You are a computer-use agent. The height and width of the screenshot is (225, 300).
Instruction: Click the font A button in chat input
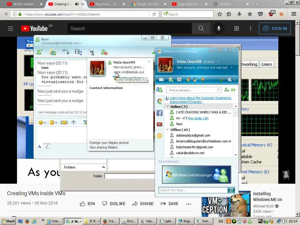click(40, 147)
